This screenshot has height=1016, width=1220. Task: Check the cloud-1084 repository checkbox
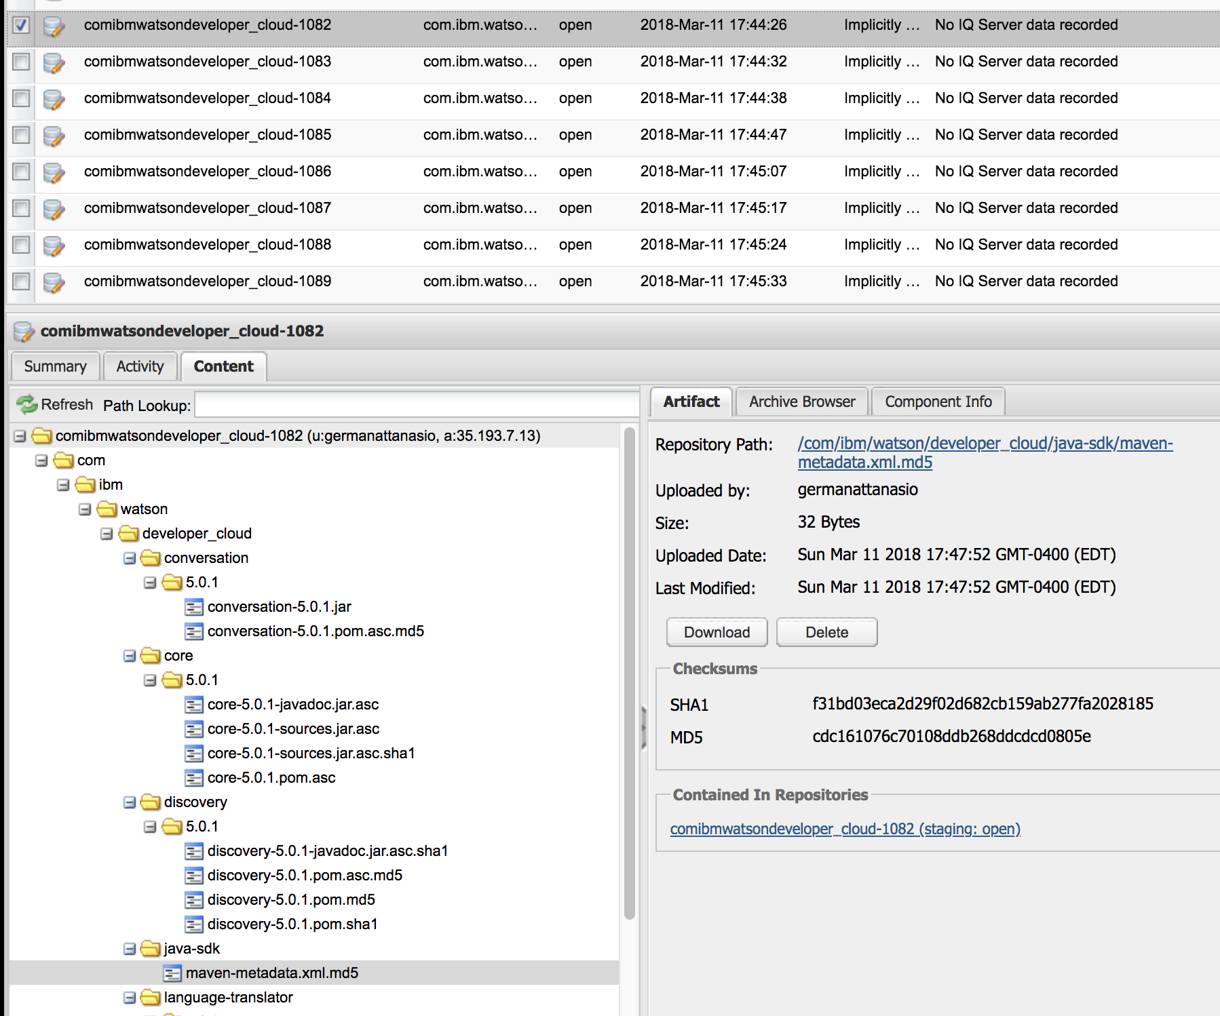21,98
